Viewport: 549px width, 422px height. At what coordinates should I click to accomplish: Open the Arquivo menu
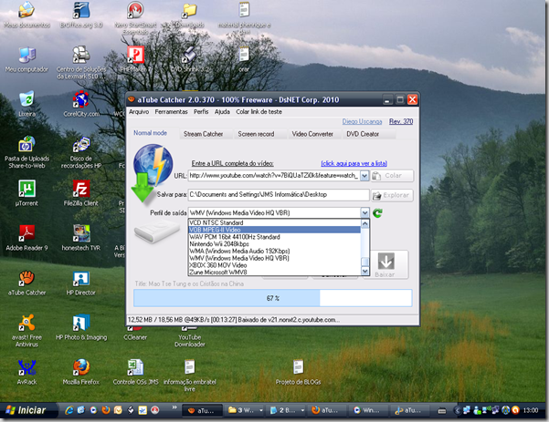[139, 112]
